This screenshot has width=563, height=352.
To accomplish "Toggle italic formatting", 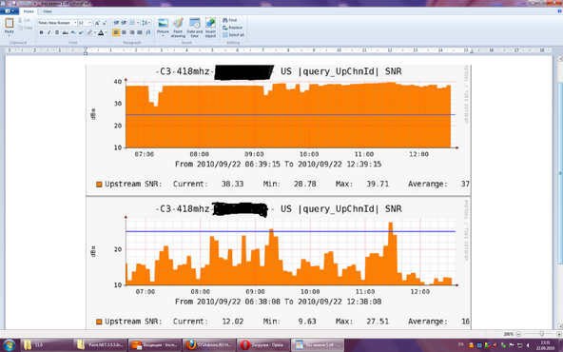I will click(49, 32).
